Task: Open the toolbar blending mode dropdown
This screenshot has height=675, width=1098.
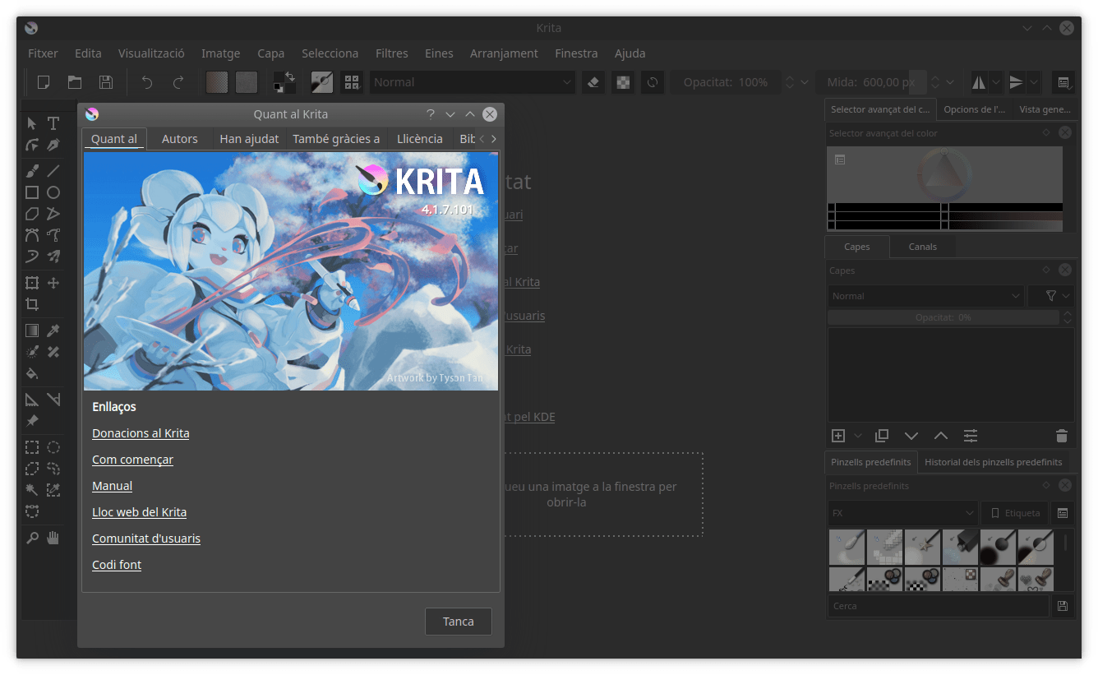Action: tap(473, 82)
